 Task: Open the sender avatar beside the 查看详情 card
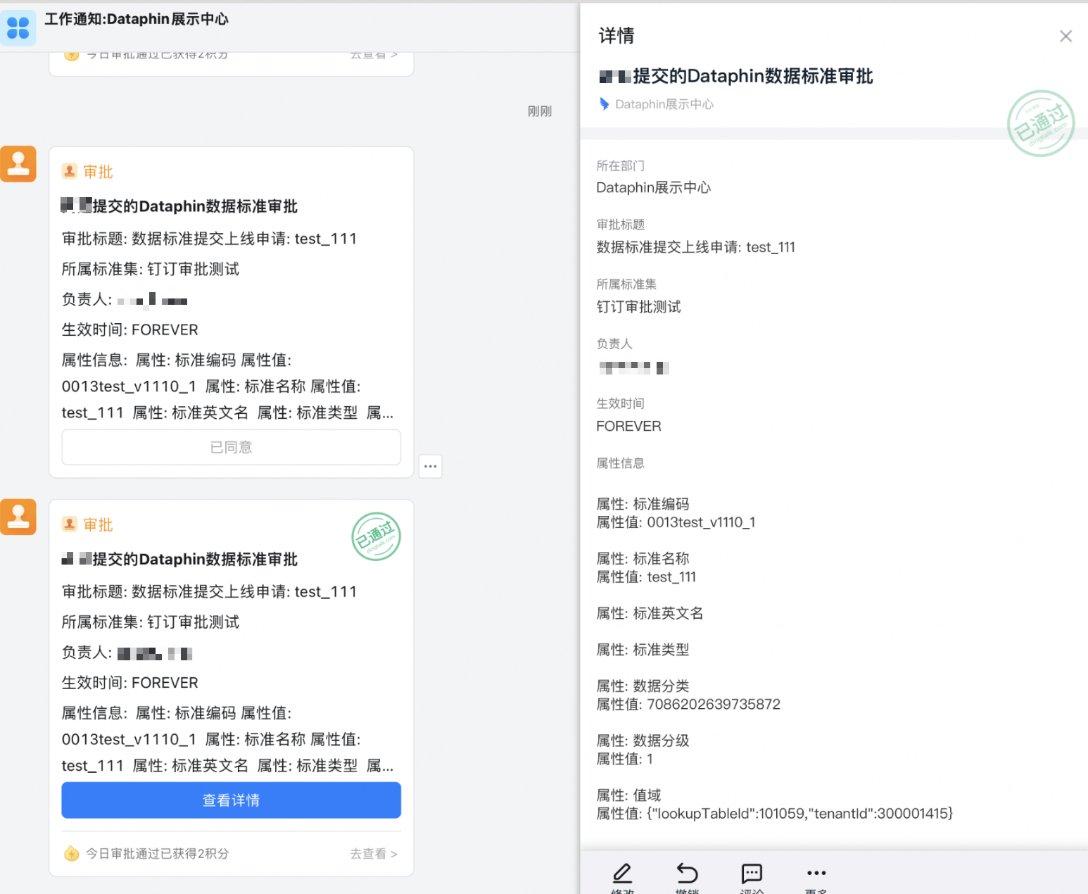tap(18, 517)
